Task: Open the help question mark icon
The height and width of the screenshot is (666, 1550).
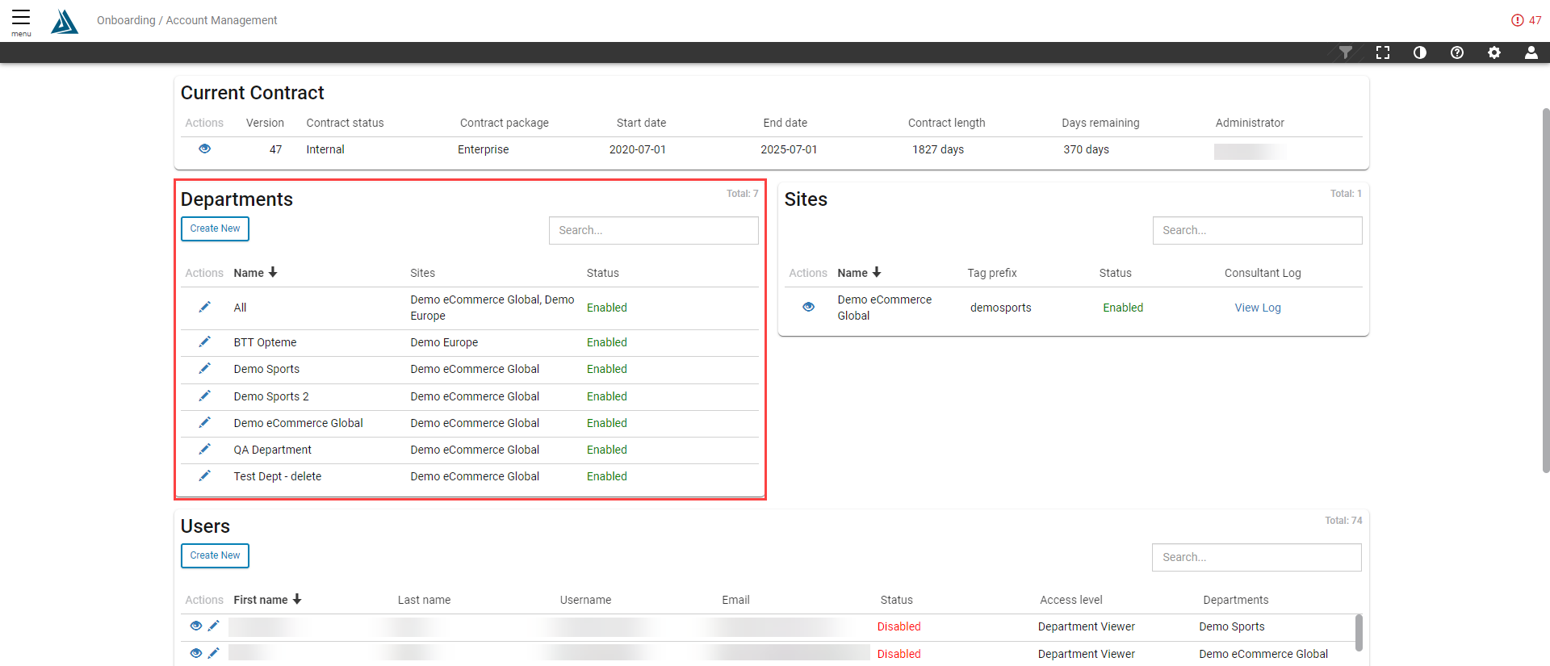Action: pyautogui.click(x=1457, y=52)
